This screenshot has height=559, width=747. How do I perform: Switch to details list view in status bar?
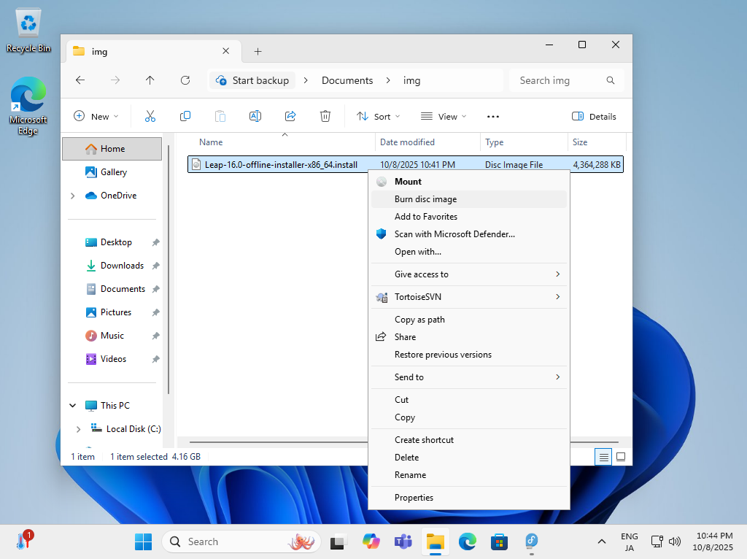(x=603, y=457)
